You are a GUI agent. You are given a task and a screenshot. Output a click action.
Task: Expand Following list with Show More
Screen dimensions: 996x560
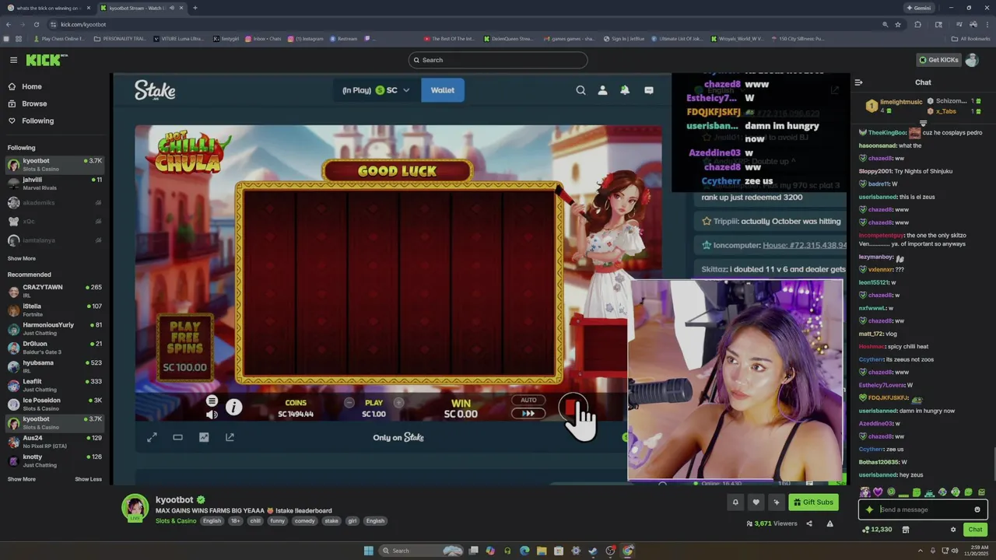click(x=22, y=258)
